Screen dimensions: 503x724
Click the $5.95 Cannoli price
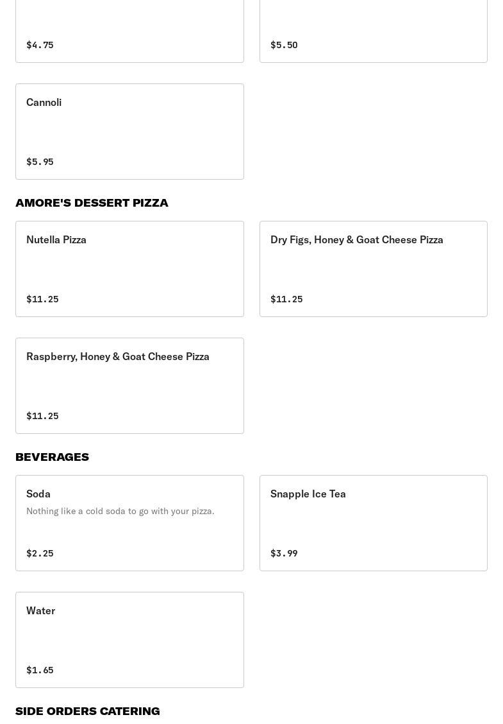tap(40, 162)
